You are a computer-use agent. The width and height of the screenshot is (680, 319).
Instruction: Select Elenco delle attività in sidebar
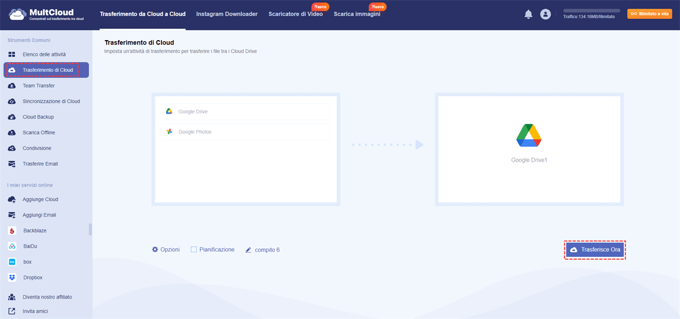[44, 54]
